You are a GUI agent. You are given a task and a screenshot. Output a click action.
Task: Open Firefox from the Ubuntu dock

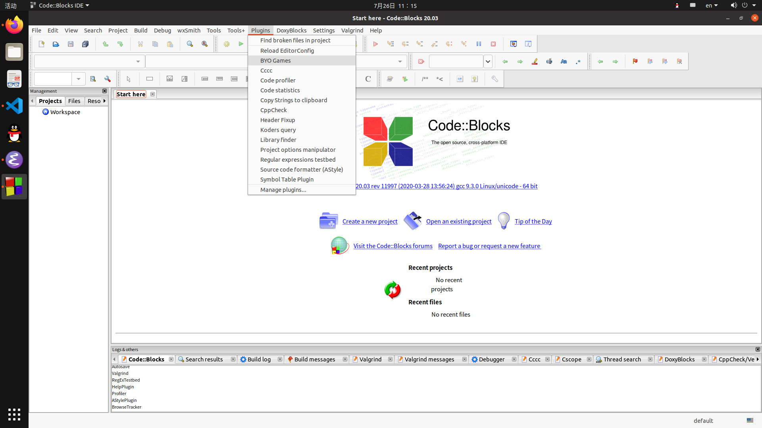pyautogui.click(x=14, y=25)
